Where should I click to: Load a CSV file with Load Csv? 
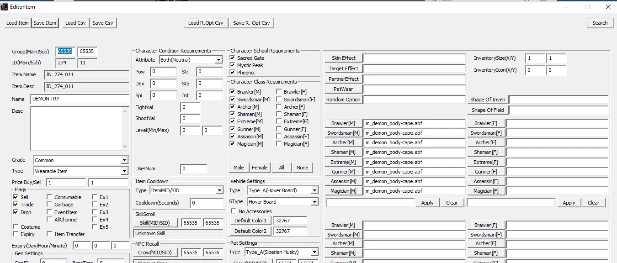(75, 23)
